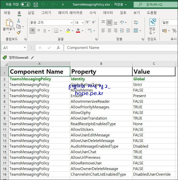Click the Name Box showing A1
Screen dimensions: 178x180
click(x=15, y=48)
